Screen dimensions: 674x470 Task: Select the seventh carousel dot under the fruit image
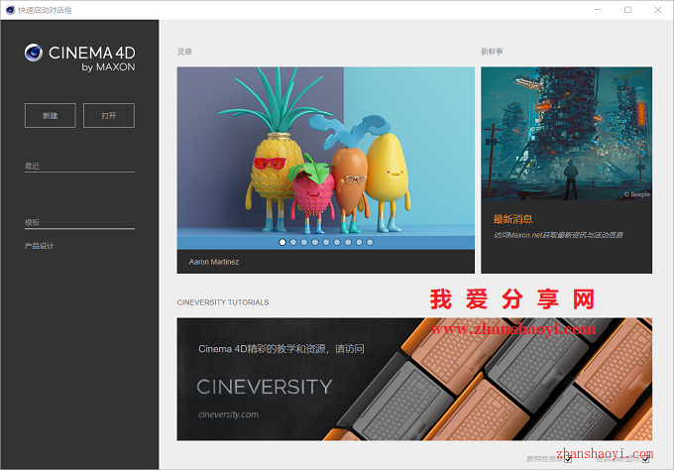coord(348,242)
